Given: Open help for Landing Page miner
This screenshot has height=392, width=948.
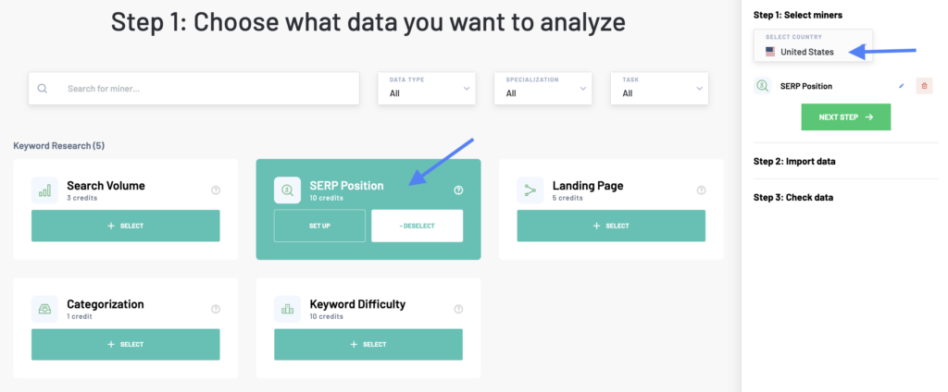Looking at the screenshot, I should pos(701,190).
